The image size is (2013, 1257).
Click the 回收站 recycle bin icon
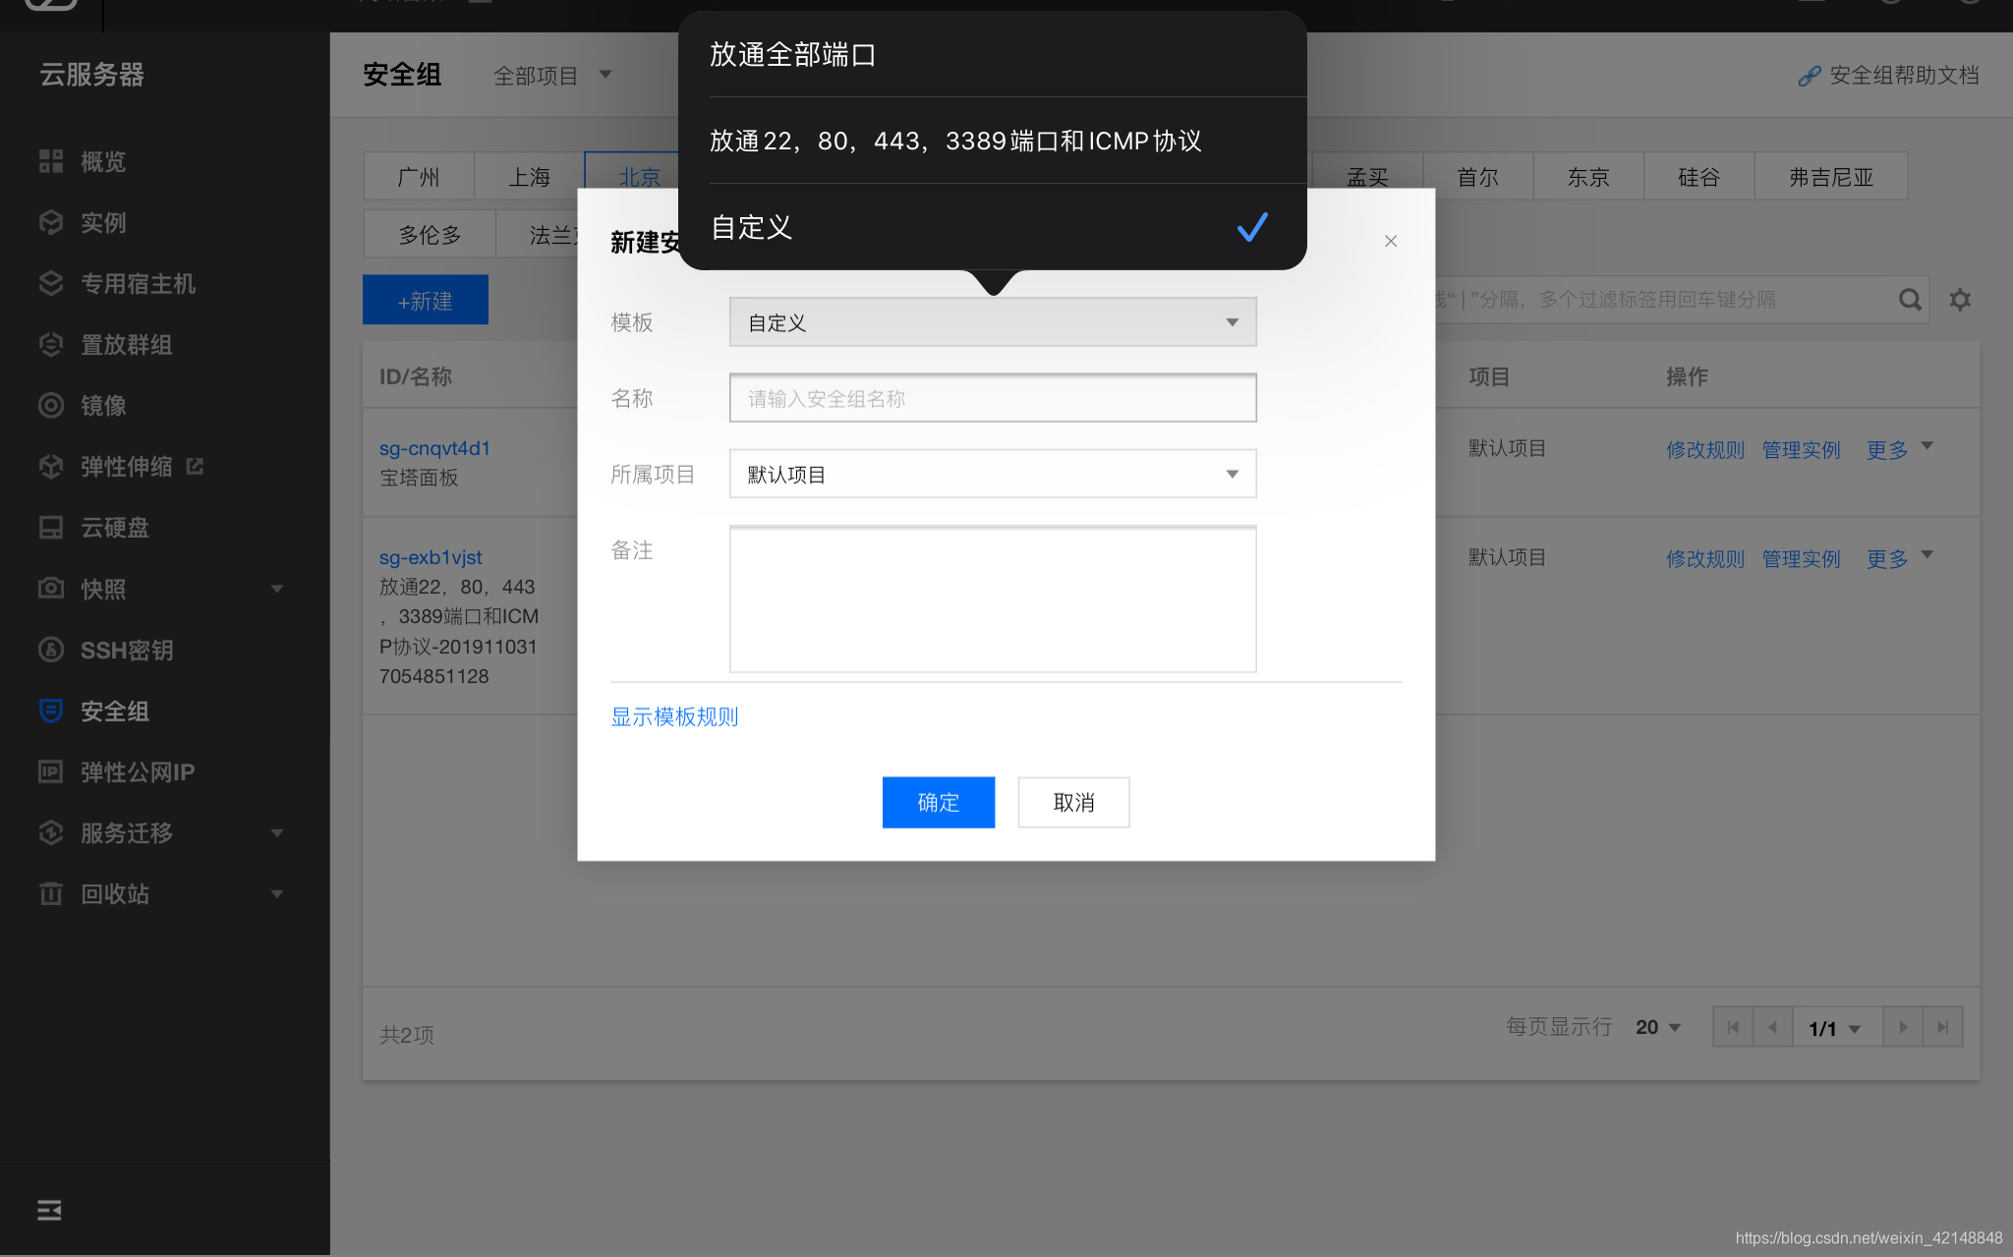(51, 893)
